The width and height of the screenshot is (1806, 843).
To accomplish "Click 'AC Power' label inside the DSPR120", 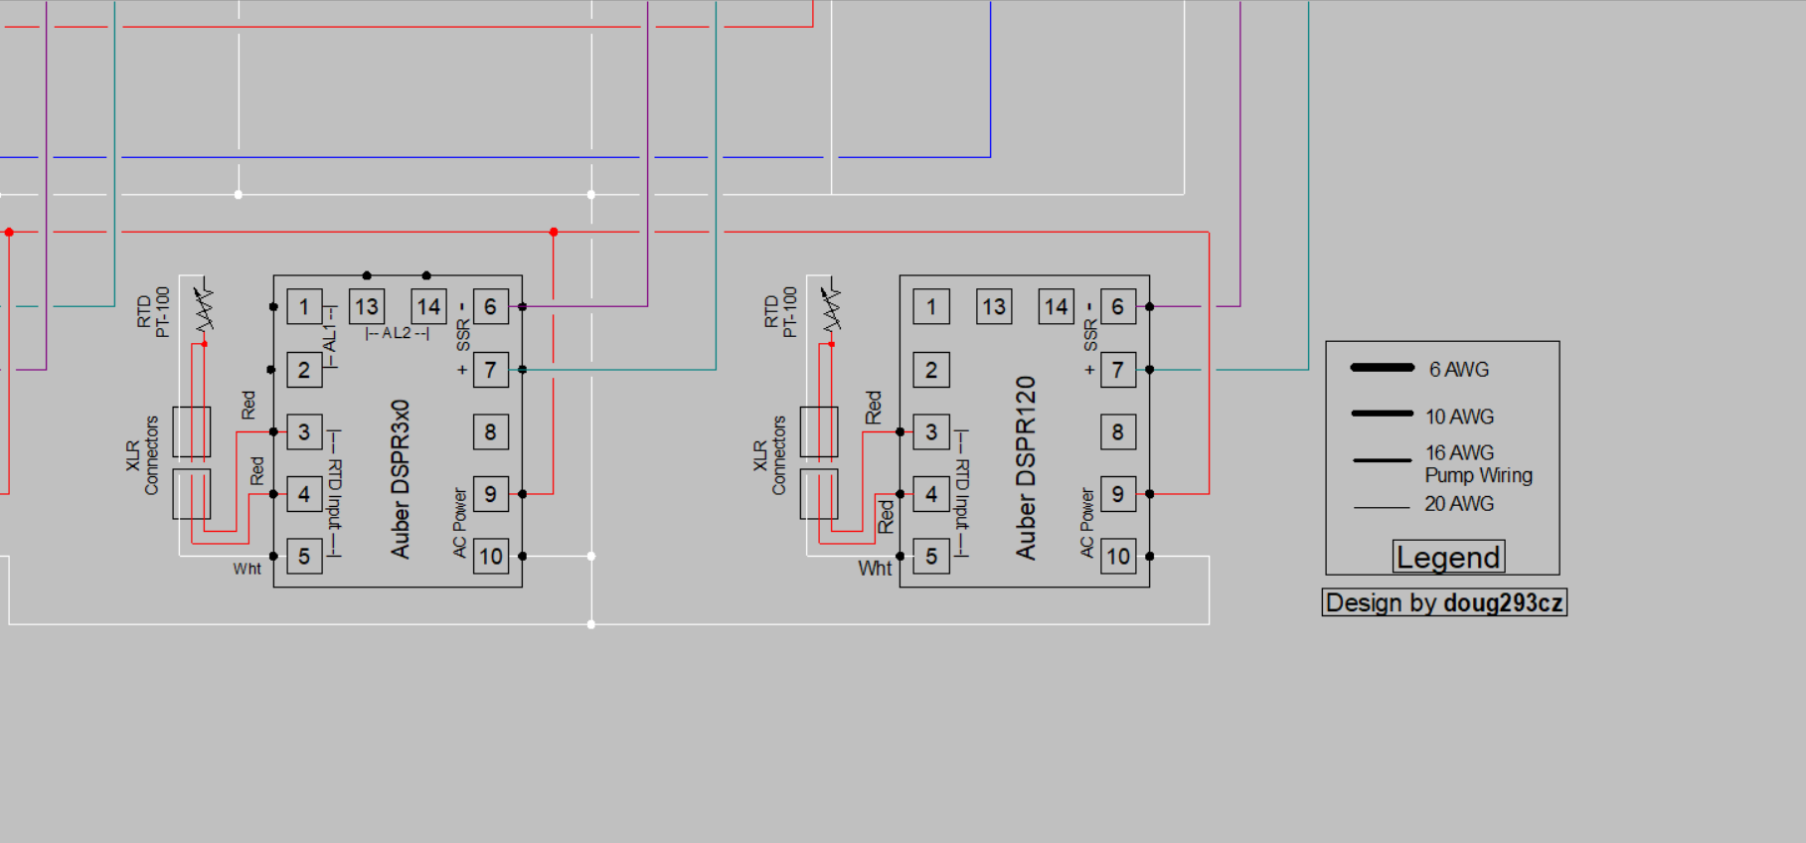I will [x=1086, y=522].
